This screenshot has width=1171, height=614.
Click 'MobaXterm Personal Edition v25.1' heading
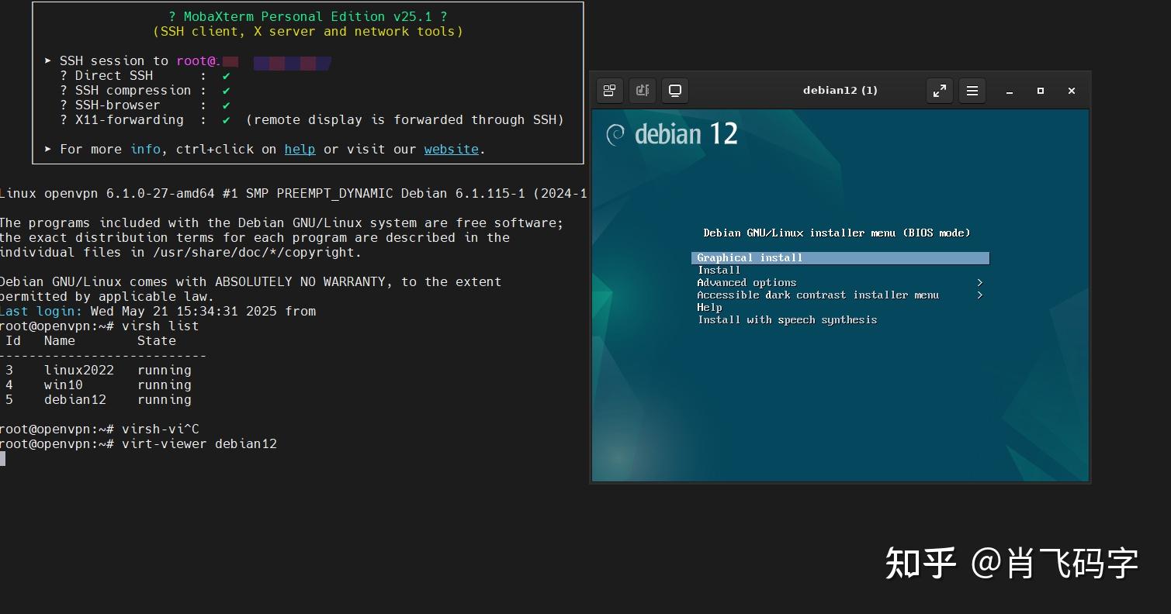pyautogui.click(x=307, y=16)
